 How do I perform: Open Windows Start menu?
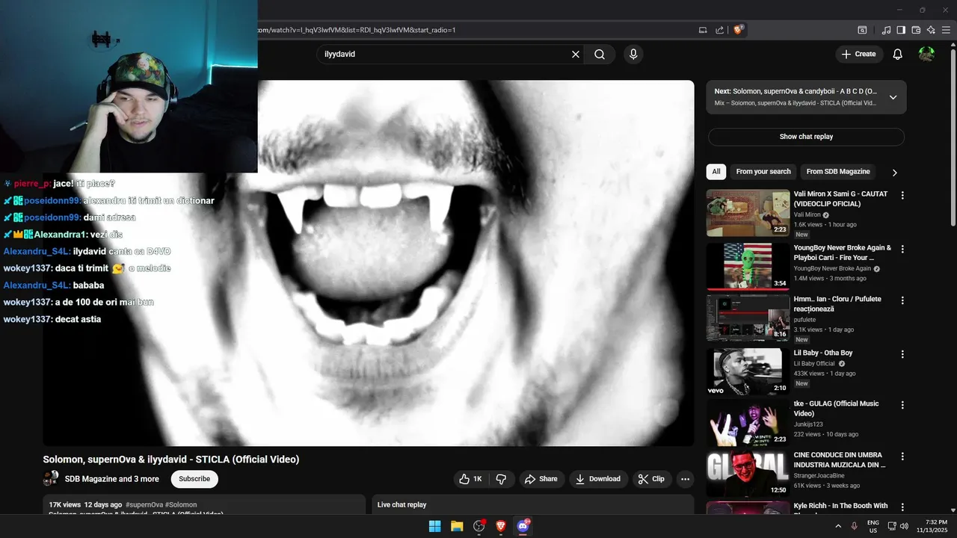434,526
